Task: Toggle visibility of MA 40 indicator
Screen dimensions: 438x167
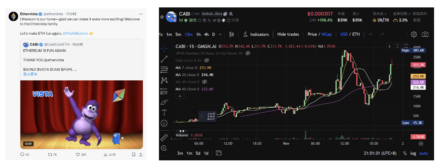Action: click(204, 82)
